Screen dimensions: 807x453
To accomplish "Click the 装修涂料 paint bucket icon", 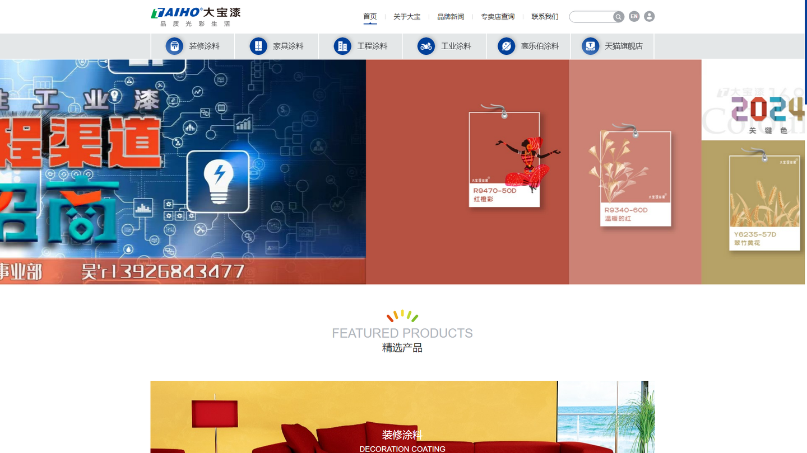I will pos(174,46).
